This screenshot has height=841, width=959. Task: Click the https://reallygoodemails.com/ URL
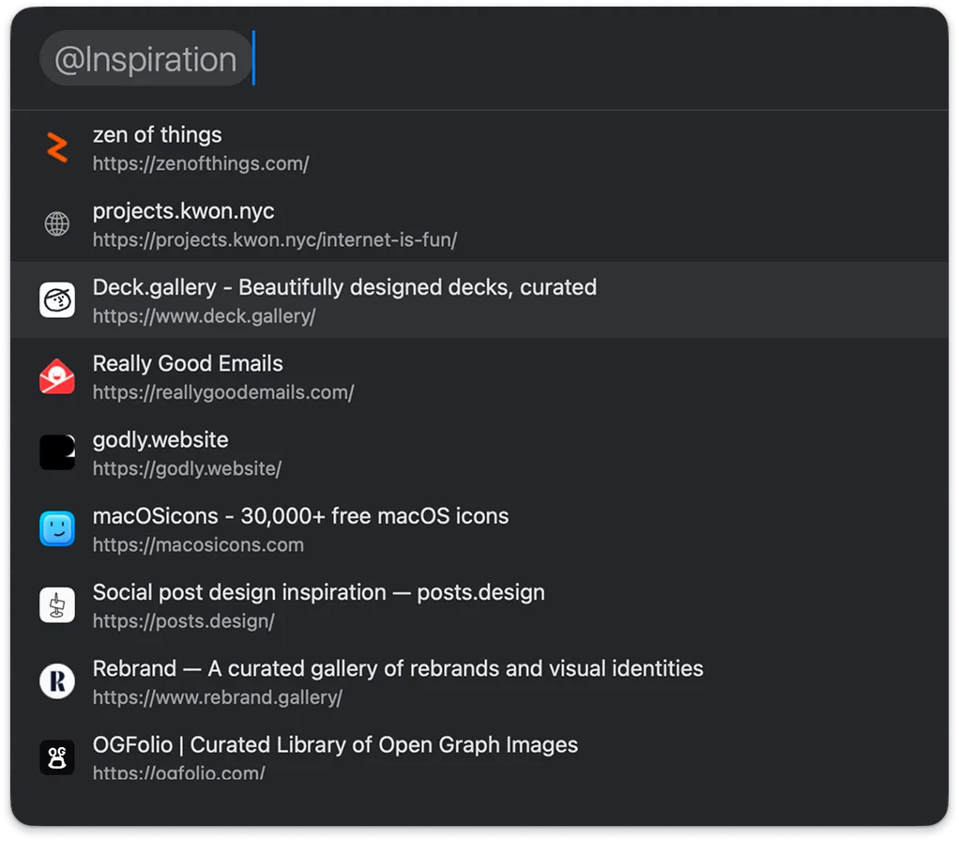point(223,392)
